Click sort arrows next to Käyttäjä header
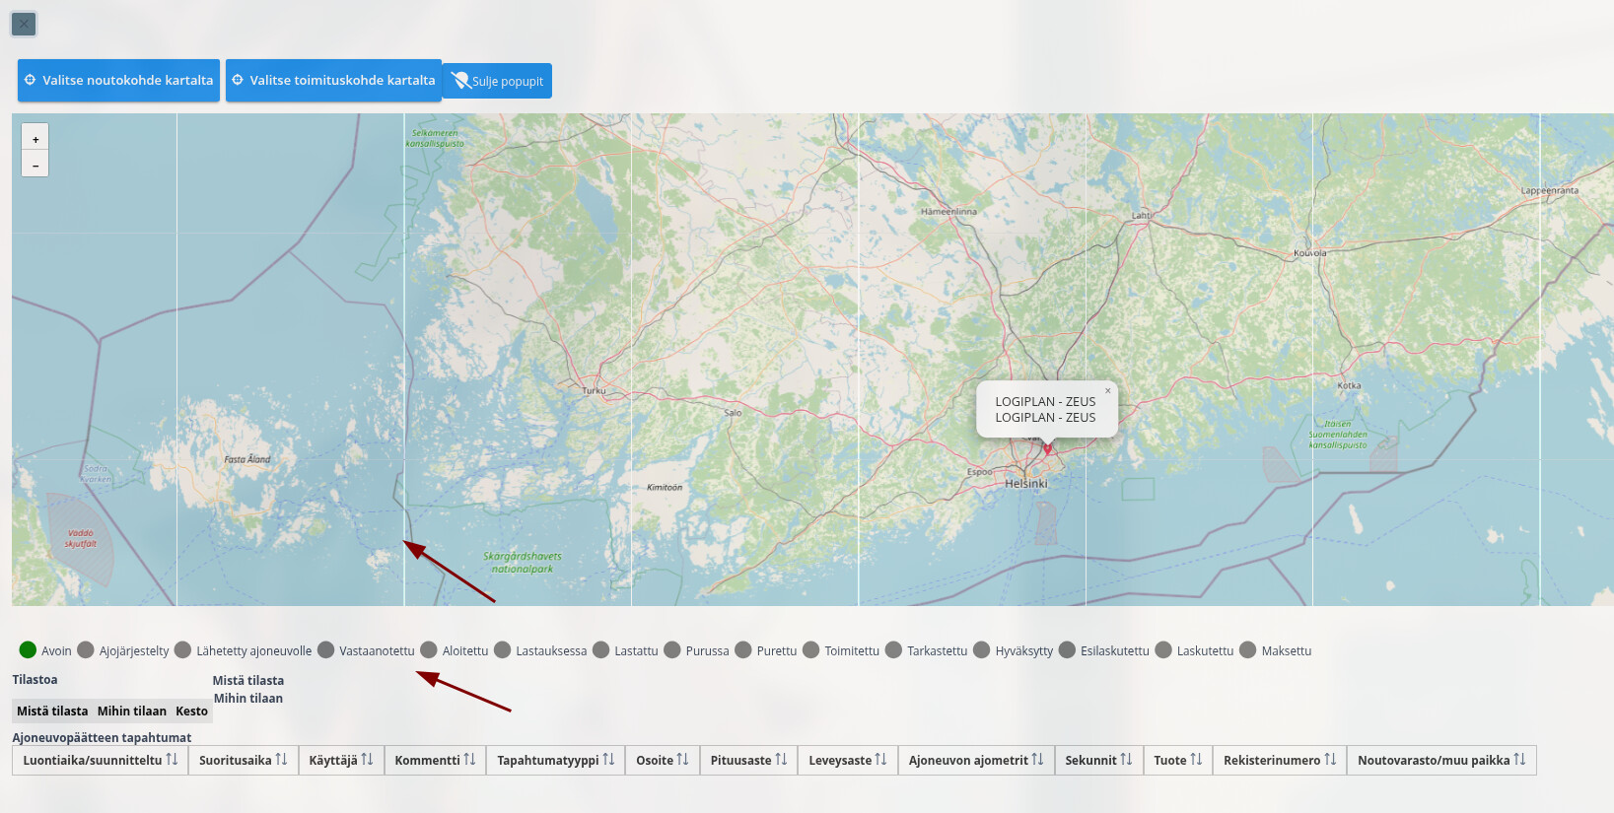The width and height of the screenshot is (1614, 813). [x=367, y=760]
